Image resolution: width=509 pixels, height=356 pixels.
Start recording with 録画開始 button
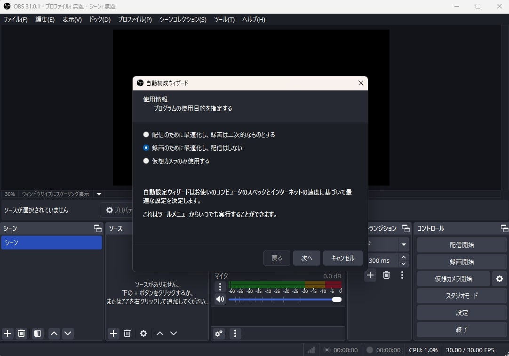pyautogui.click(x=461, y=262)
